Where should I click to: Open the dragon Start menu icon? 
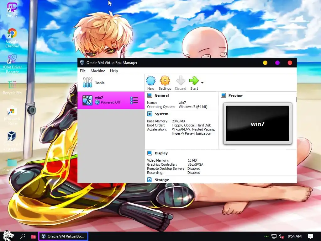[8, 236]
